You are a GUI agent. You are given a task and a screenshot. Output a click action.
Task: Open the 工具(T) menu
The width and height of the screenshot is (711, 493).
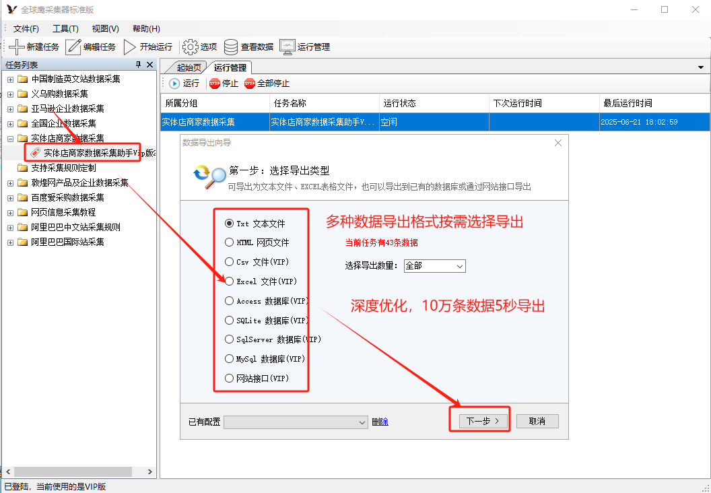(65, 29)
